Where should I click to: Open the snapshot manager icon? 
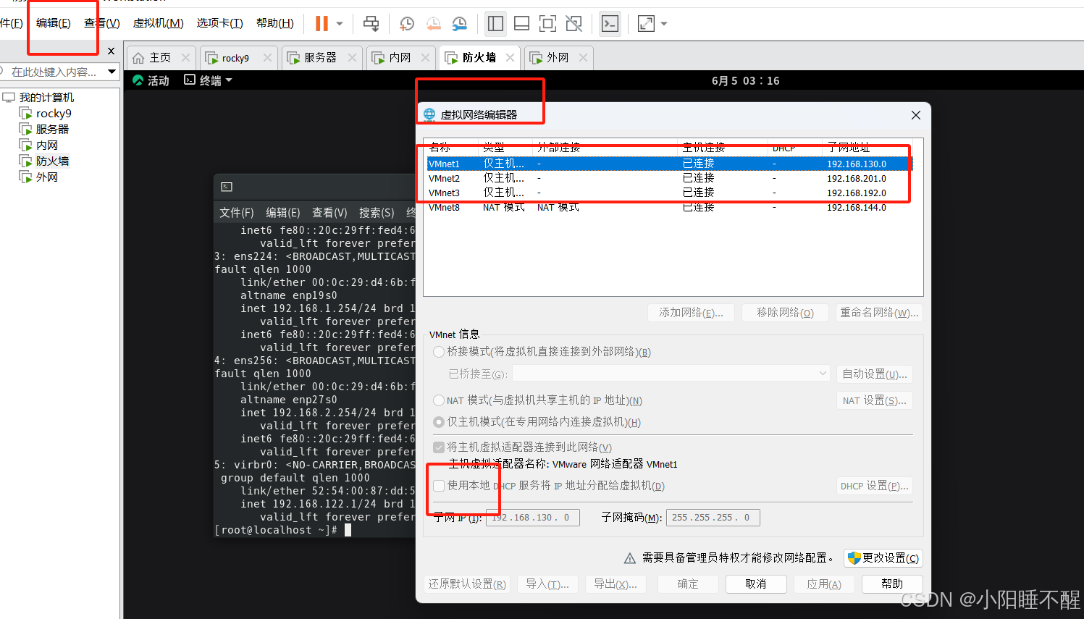(x=460, y=24)
